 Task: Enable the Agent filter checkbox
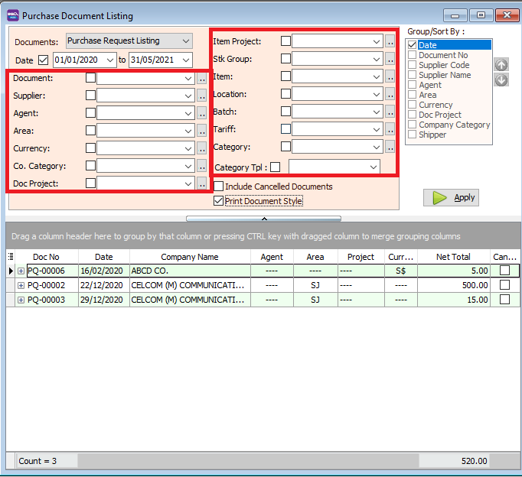point(90,112)
